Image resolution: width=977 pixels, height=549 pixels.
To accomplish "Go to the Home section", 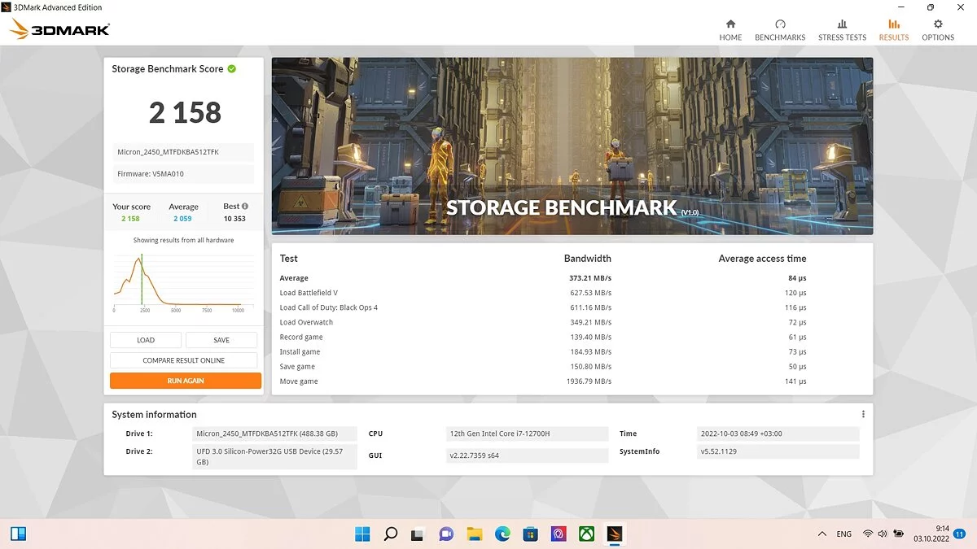I will (730, 30).
